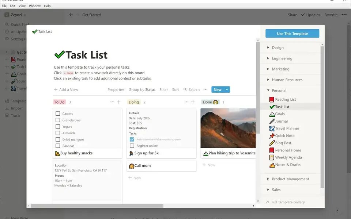This screenshot has width=351, height=219.
Task: Check the Granola bars checkbox
Action: coord(58,120)
